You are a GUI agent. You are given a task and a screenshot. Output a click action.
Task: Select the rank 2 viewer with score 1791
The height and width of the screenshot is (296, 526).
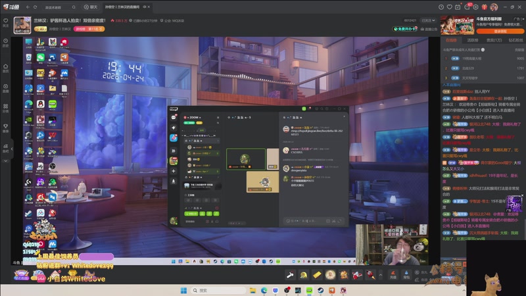tap(483, 68)
